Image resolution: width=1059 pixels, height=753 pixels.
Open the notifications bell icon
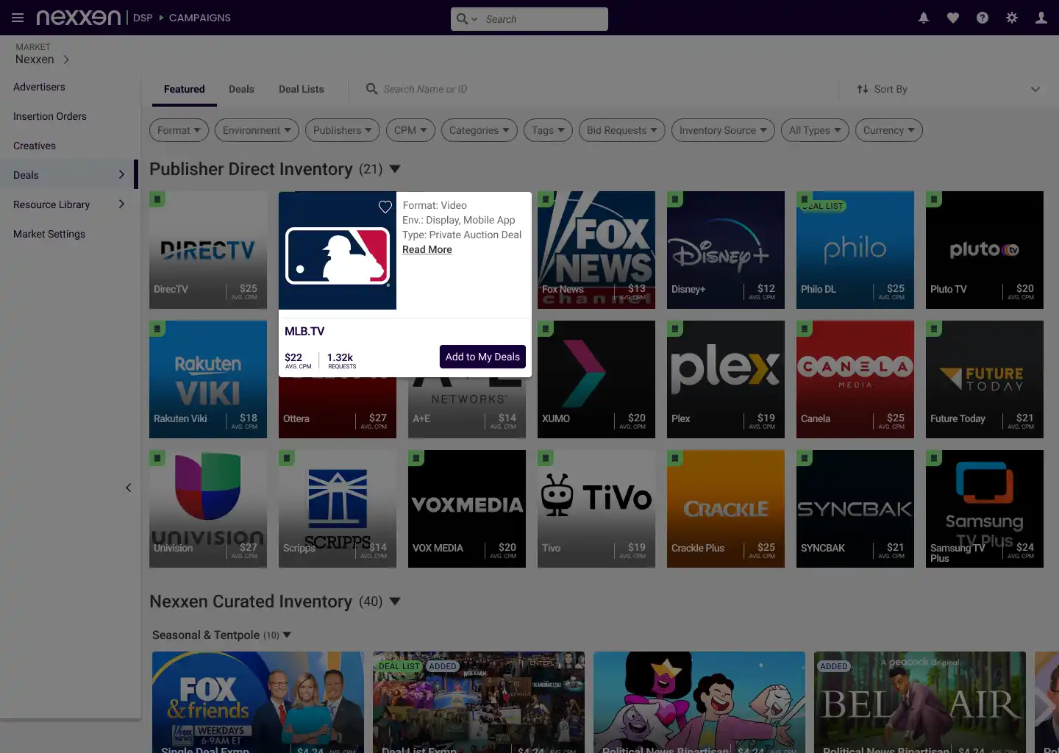924,18
